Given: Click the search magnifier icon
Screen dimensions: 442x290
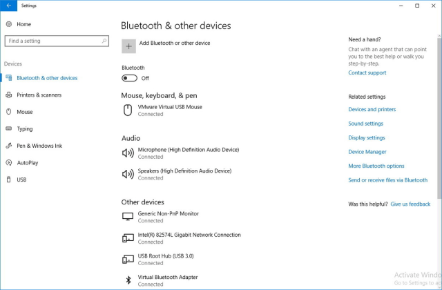Looking at the screenshot, I should (104, 41).
